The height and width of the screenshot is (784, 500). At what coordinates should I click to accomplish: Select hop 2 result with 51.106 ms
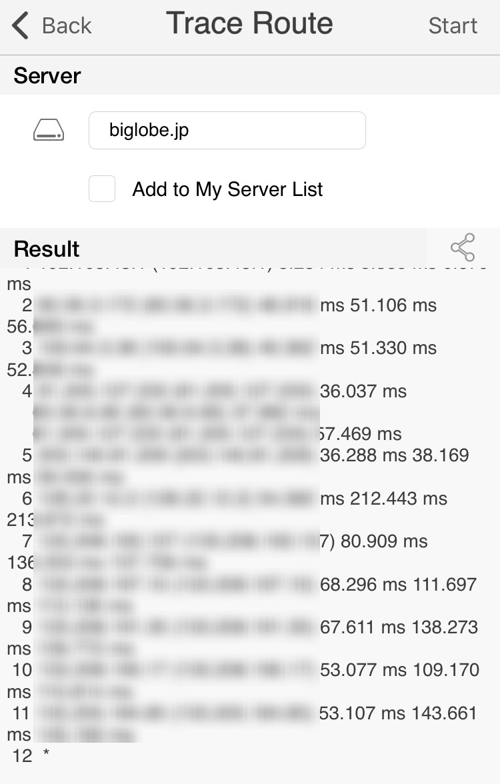point(378,306)
